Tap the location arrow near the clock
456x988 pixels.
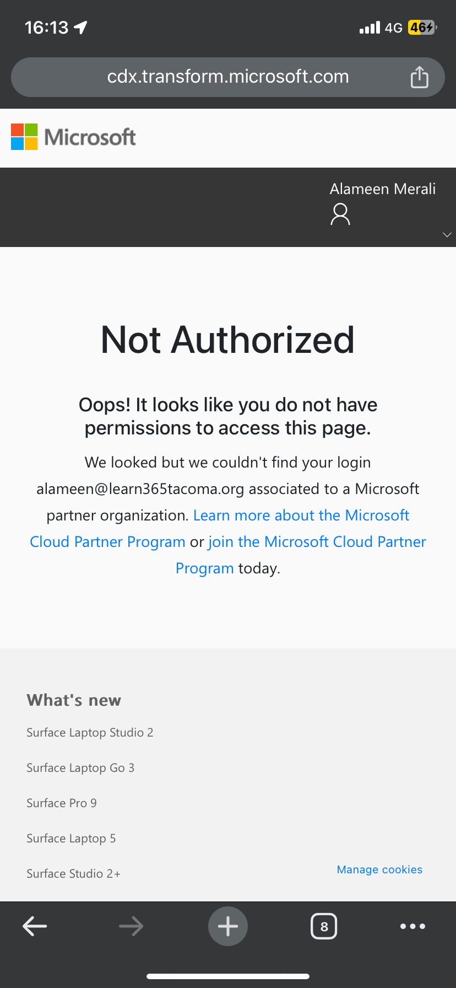[x=79, y=26]
